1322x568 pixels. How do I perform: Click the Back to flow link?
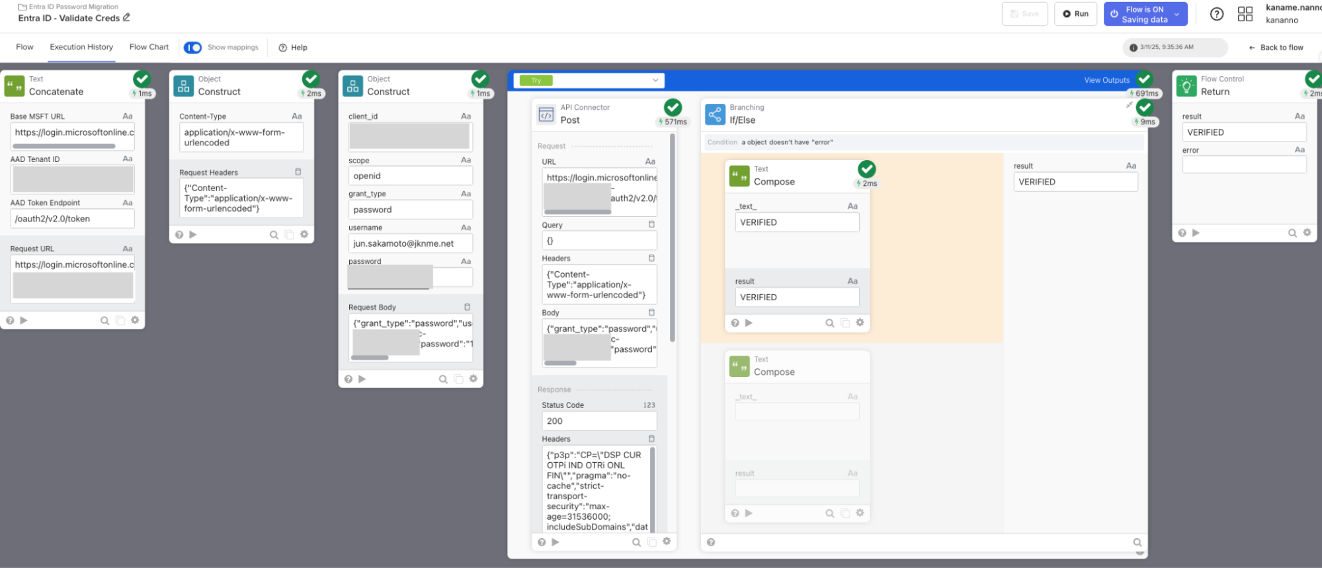click(1276, 48)
